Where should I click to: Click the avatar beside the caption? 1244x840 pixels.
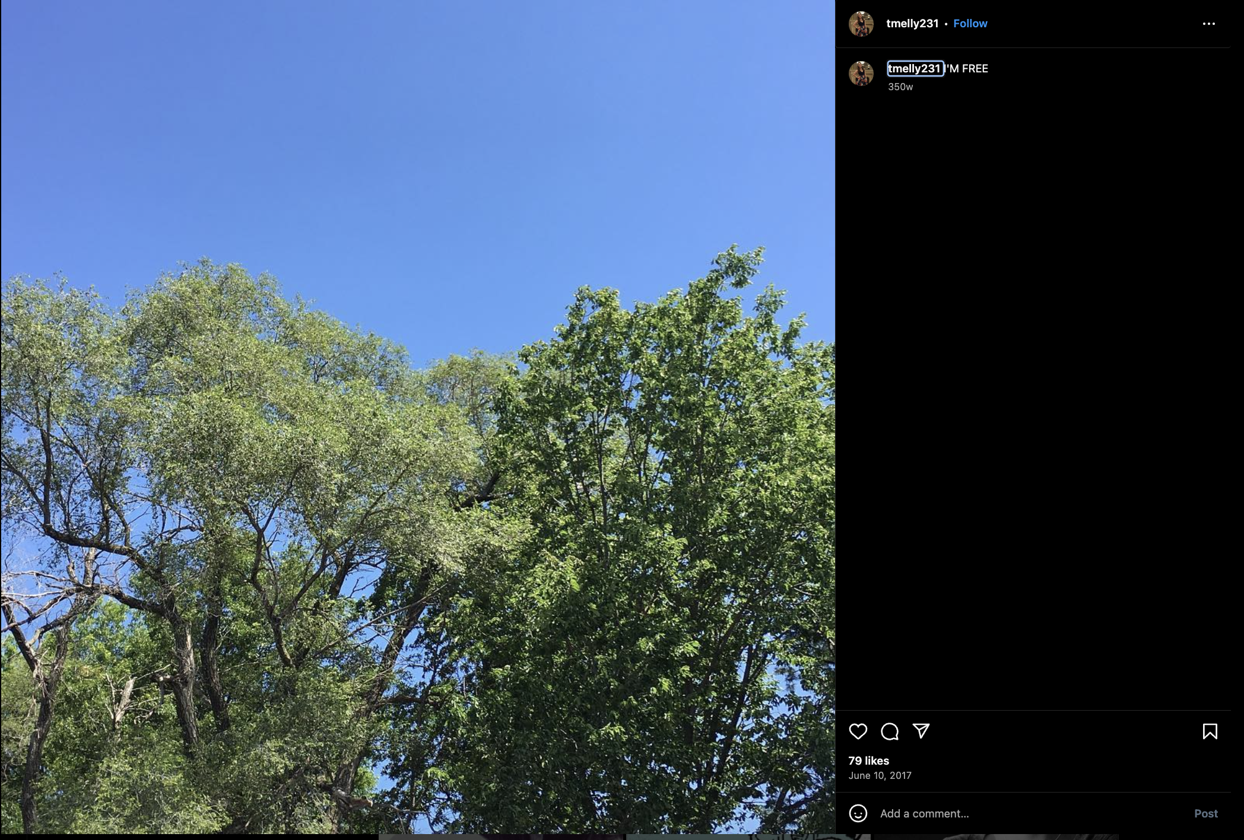861,74
